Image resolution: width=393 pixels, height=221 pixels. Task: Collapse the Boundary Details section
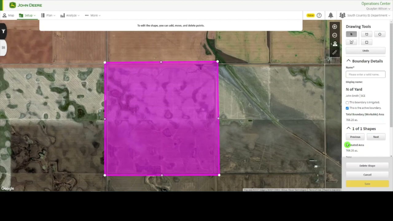348,61
